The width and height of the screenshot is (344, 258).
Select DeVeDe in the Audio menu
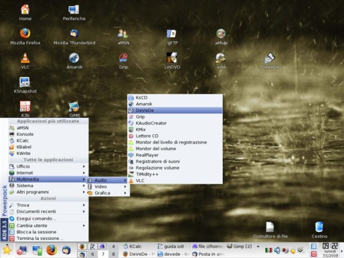(x=145, y=110)
